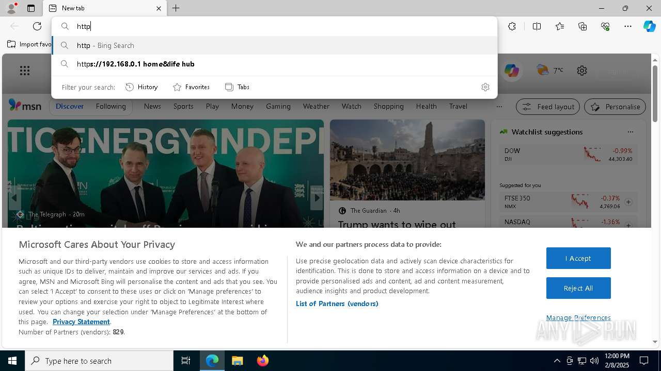Screen dimensions: 661x371
Task: Open the Play category
Action: (212, 106)
